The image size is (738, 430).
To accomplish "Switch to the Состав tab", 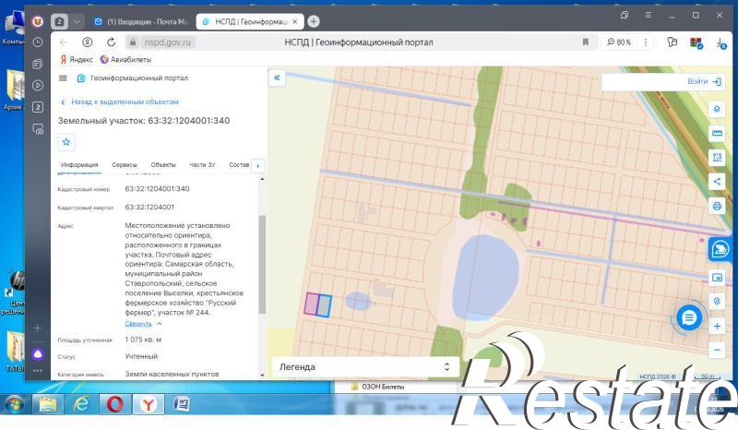I will coord(239,165).
